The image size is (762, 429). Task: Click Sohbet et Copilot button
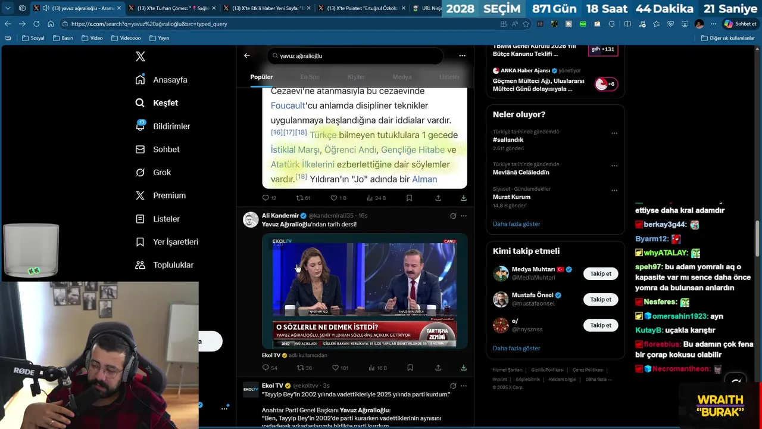point(739,24)
